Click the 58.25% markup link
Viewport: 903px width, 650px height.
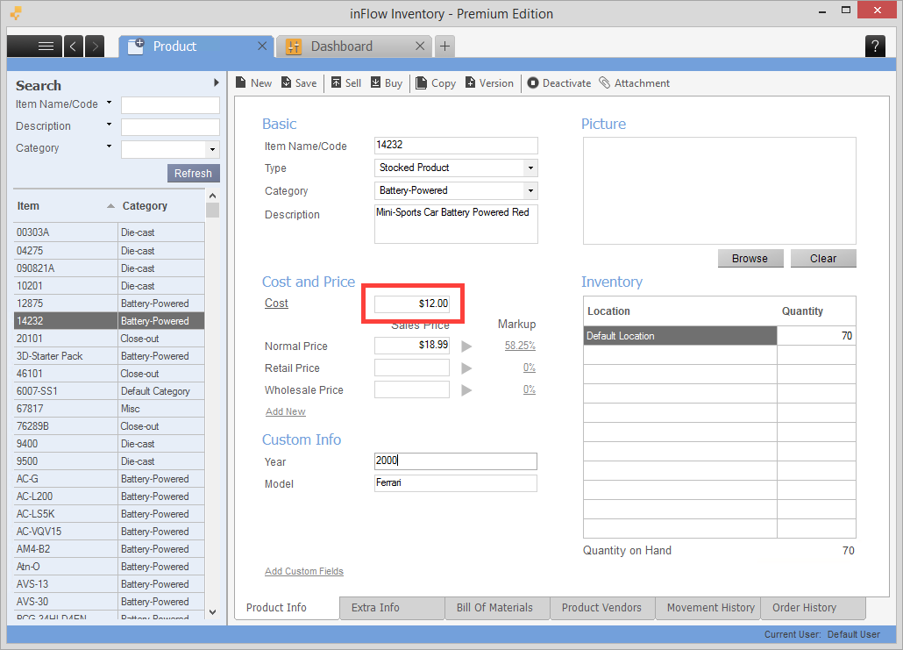520,346
